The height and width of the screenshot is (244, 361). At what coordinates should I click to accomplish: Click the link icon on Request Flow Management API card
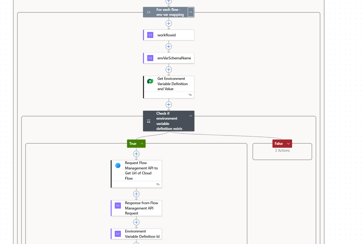click(158, 184)
